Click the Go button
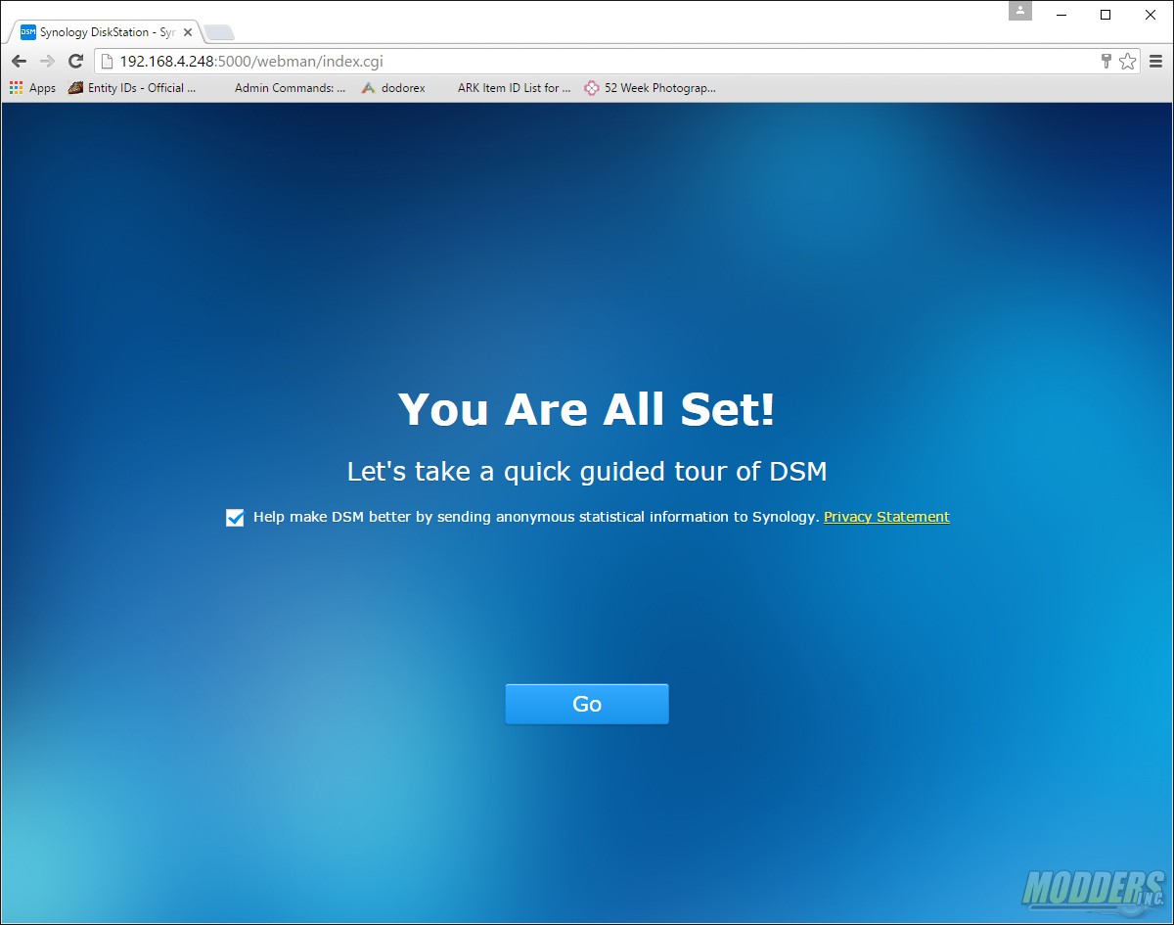 point(587,704)
